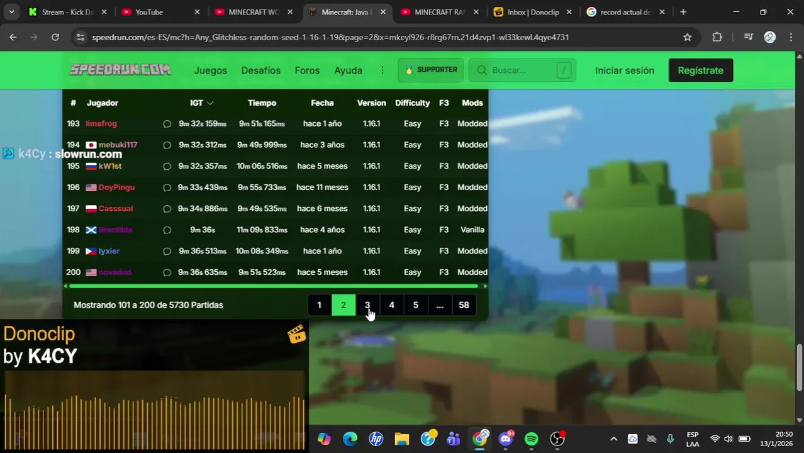
Task: Open player limefrog's profile
Action: (x=101, y=124)
